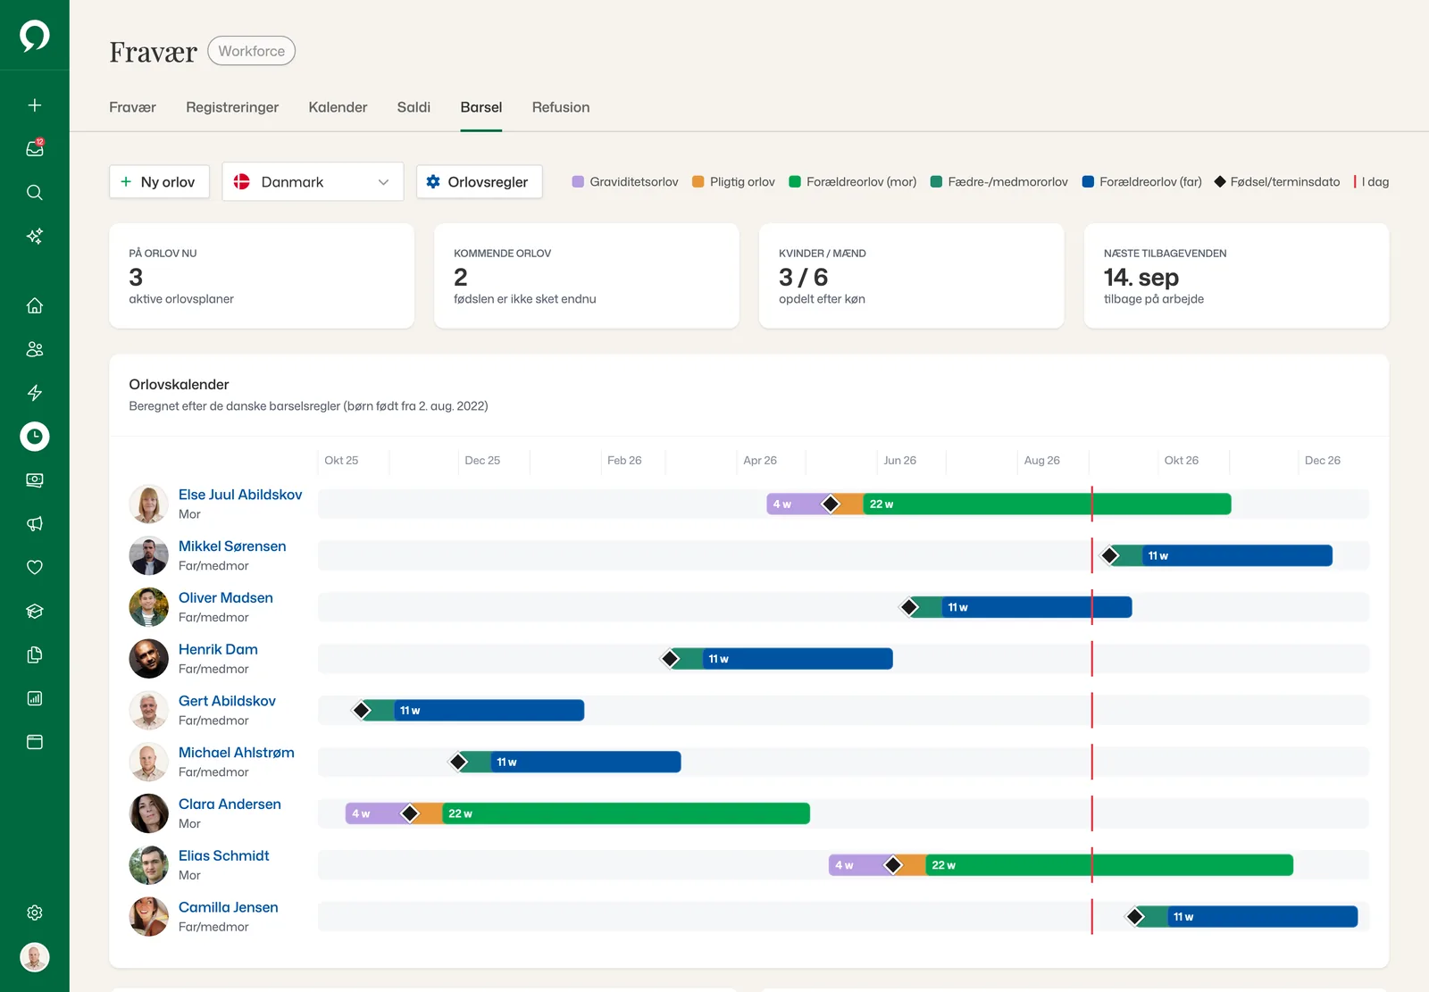Open the search icon in sidebar
Screen dimensions: 1429x992
(35, 192)
